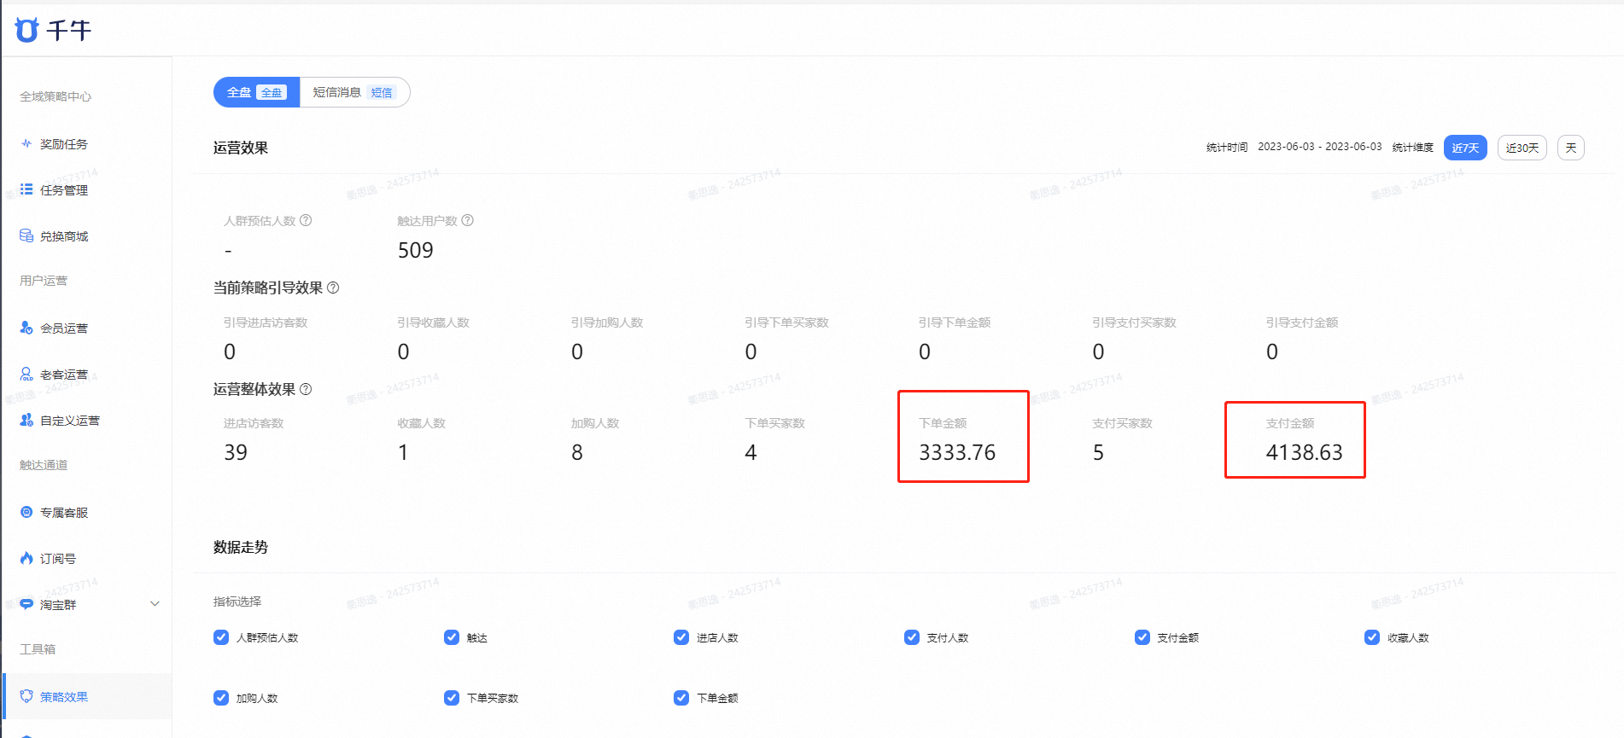The width and height of the screenshot is (1624, 738).
Task: Uncheck the 支付金额 checkbox
Action: pyautogui.click(x=1142, y=637)
